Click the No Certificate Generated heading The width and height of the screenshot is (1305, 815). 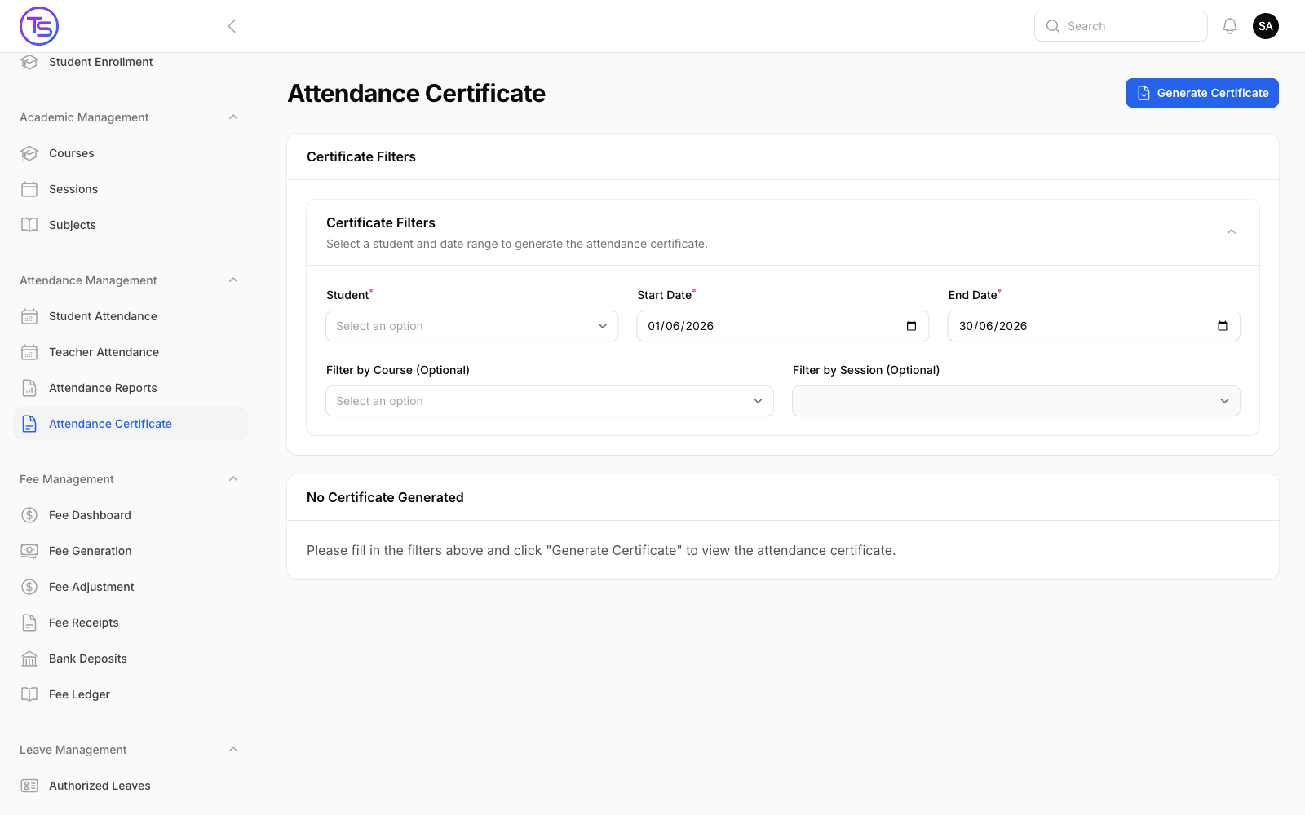[x=385, y=497]
